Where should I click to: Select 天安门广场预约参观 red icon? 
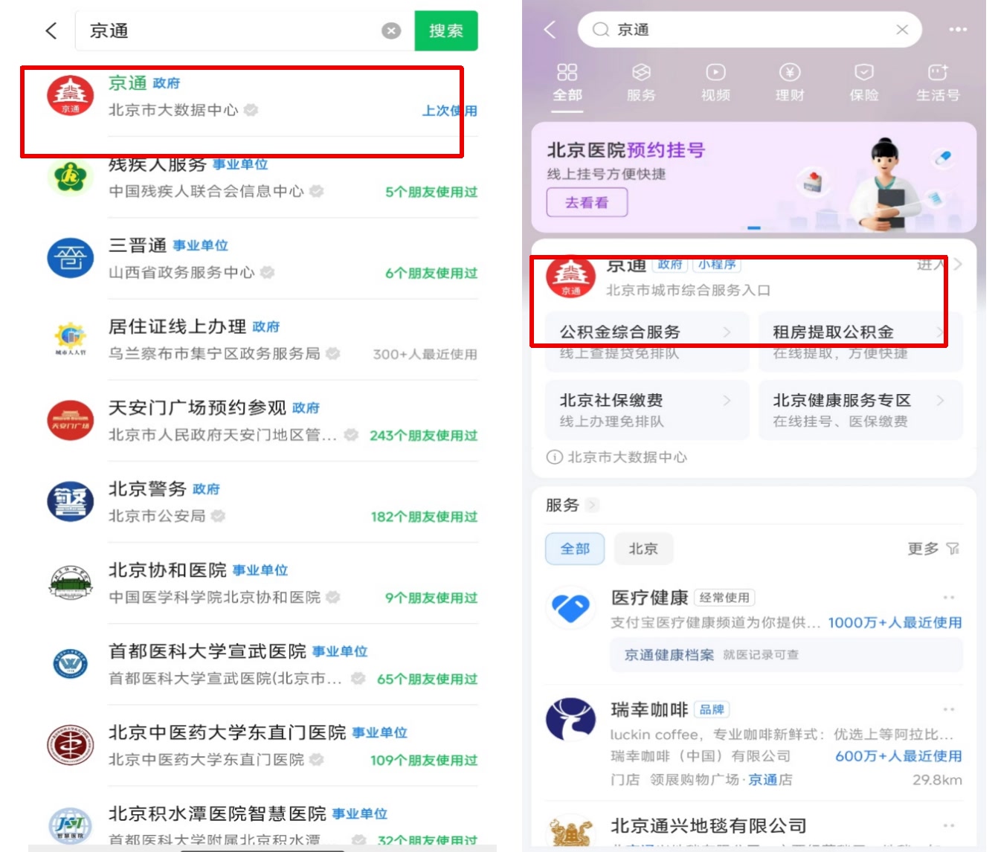[x=71, y=421]
